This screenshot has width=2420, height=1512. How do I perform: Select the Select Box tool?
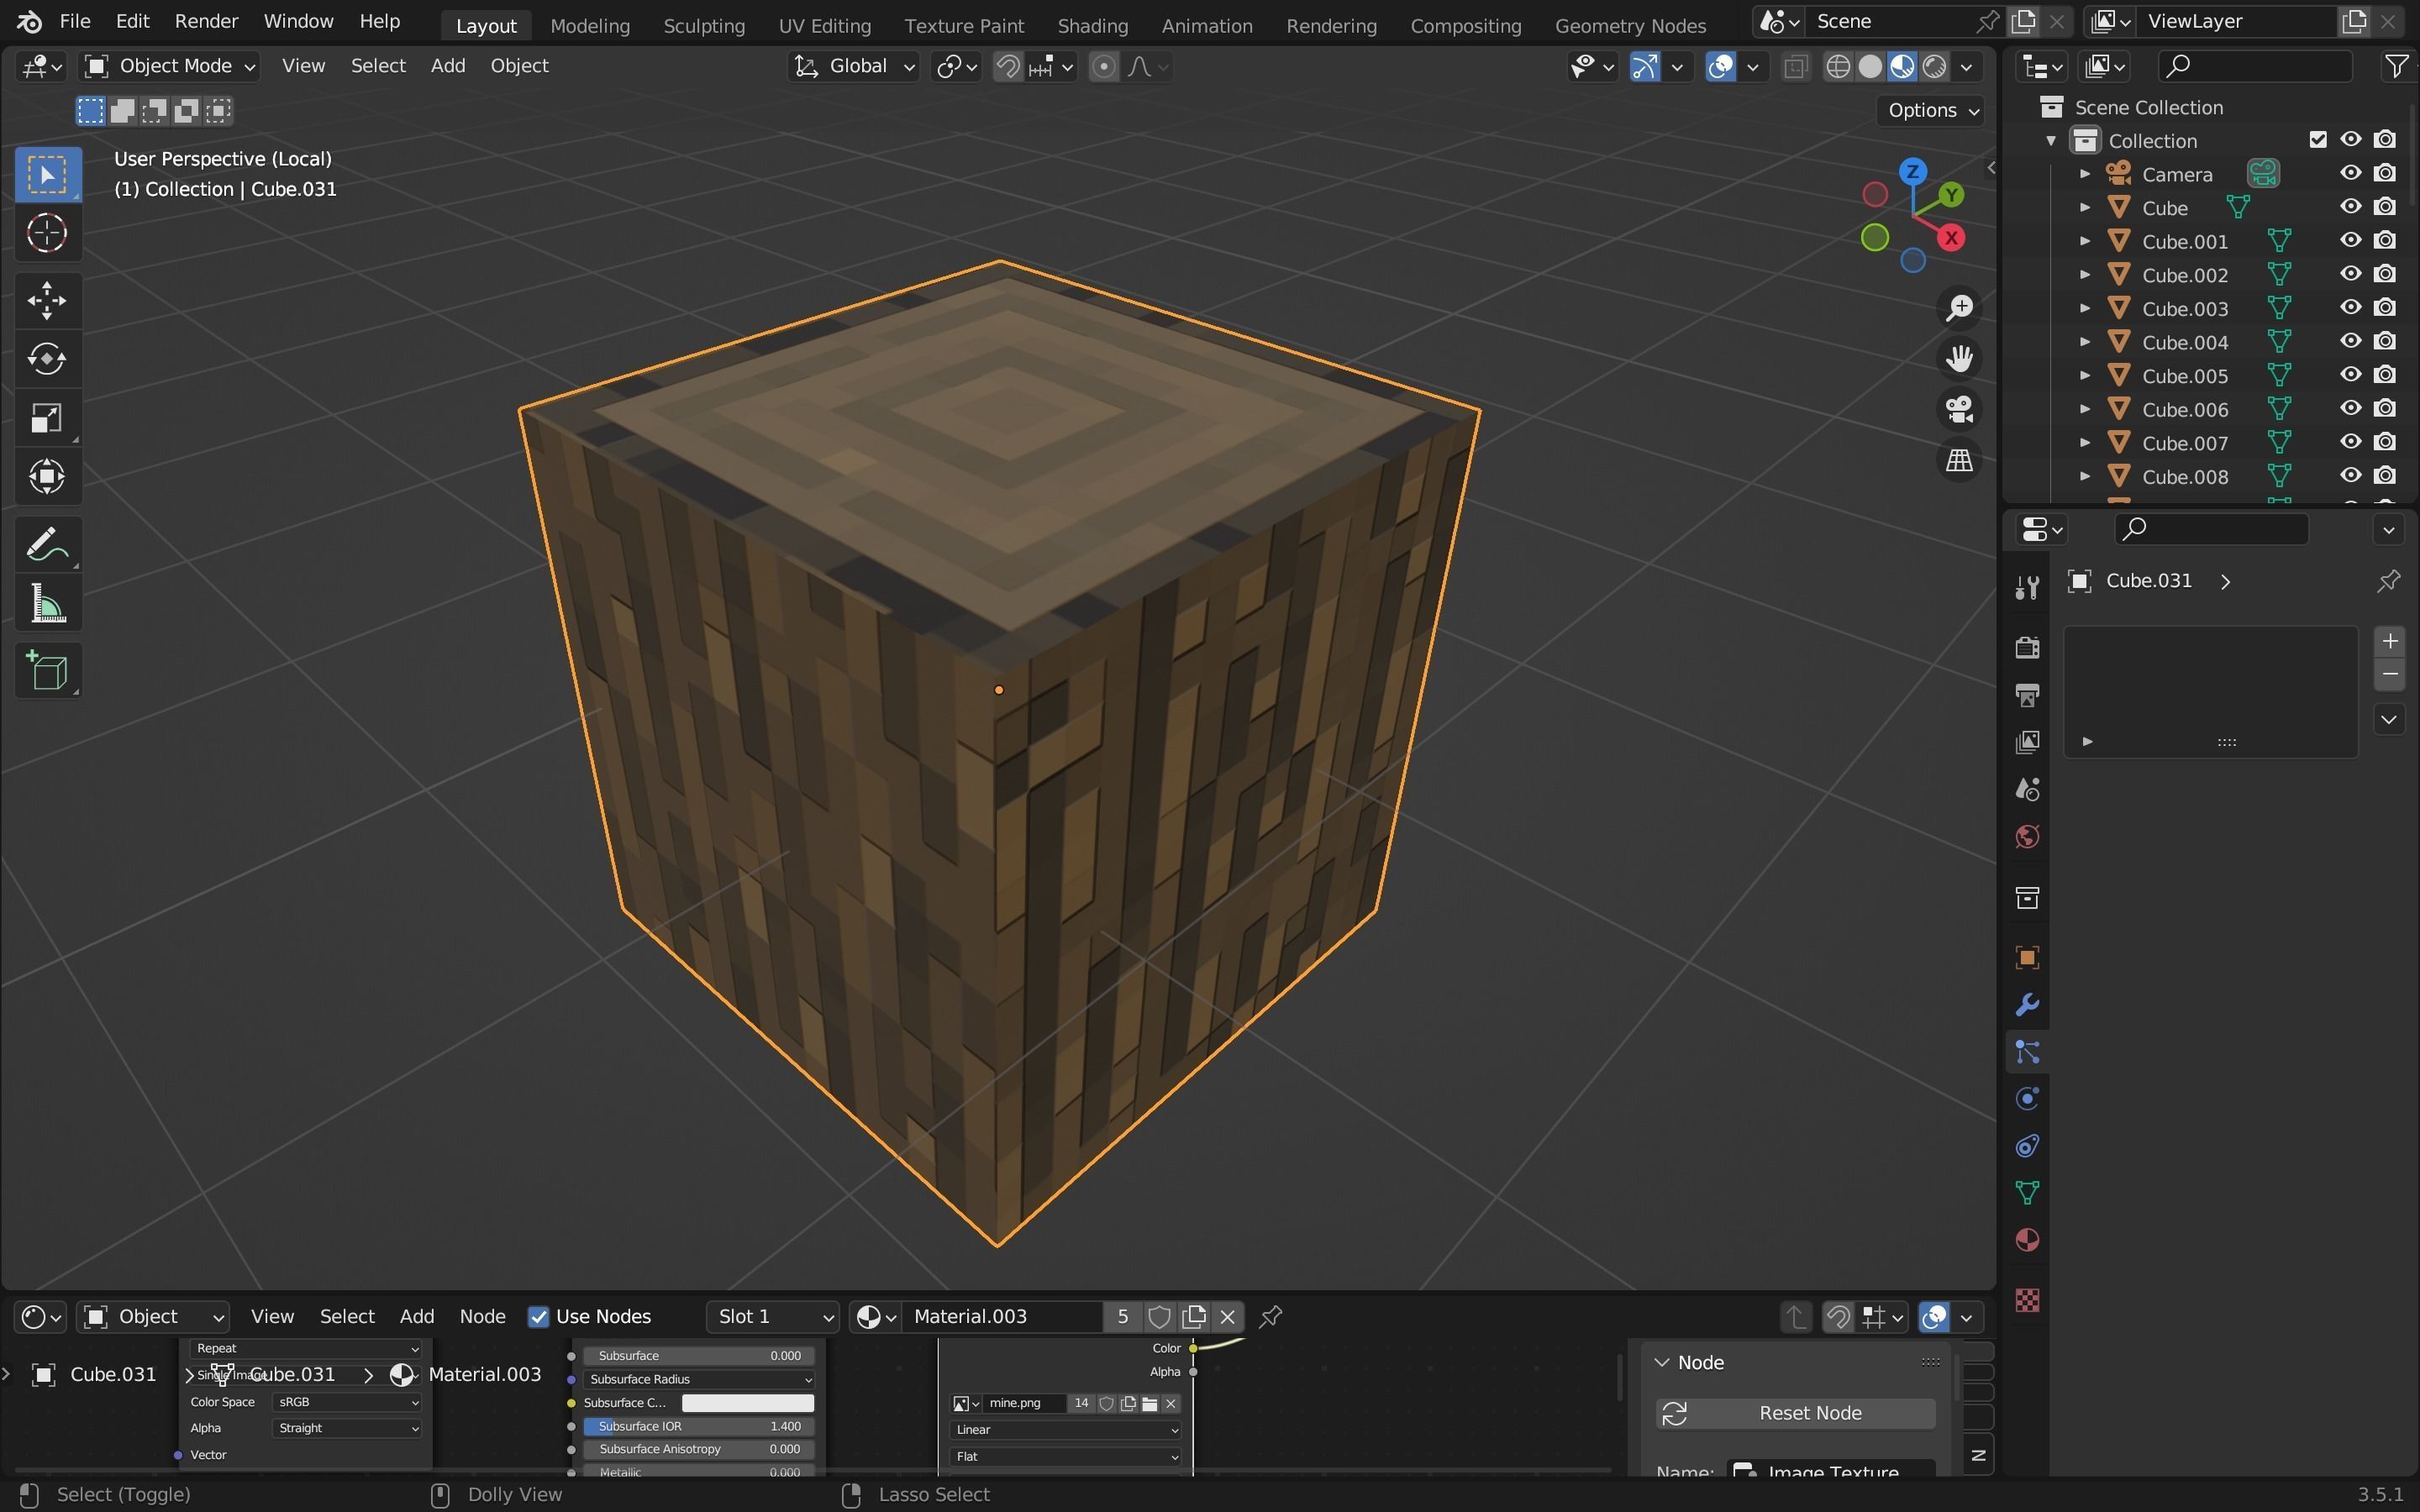[x=47, y=175]
